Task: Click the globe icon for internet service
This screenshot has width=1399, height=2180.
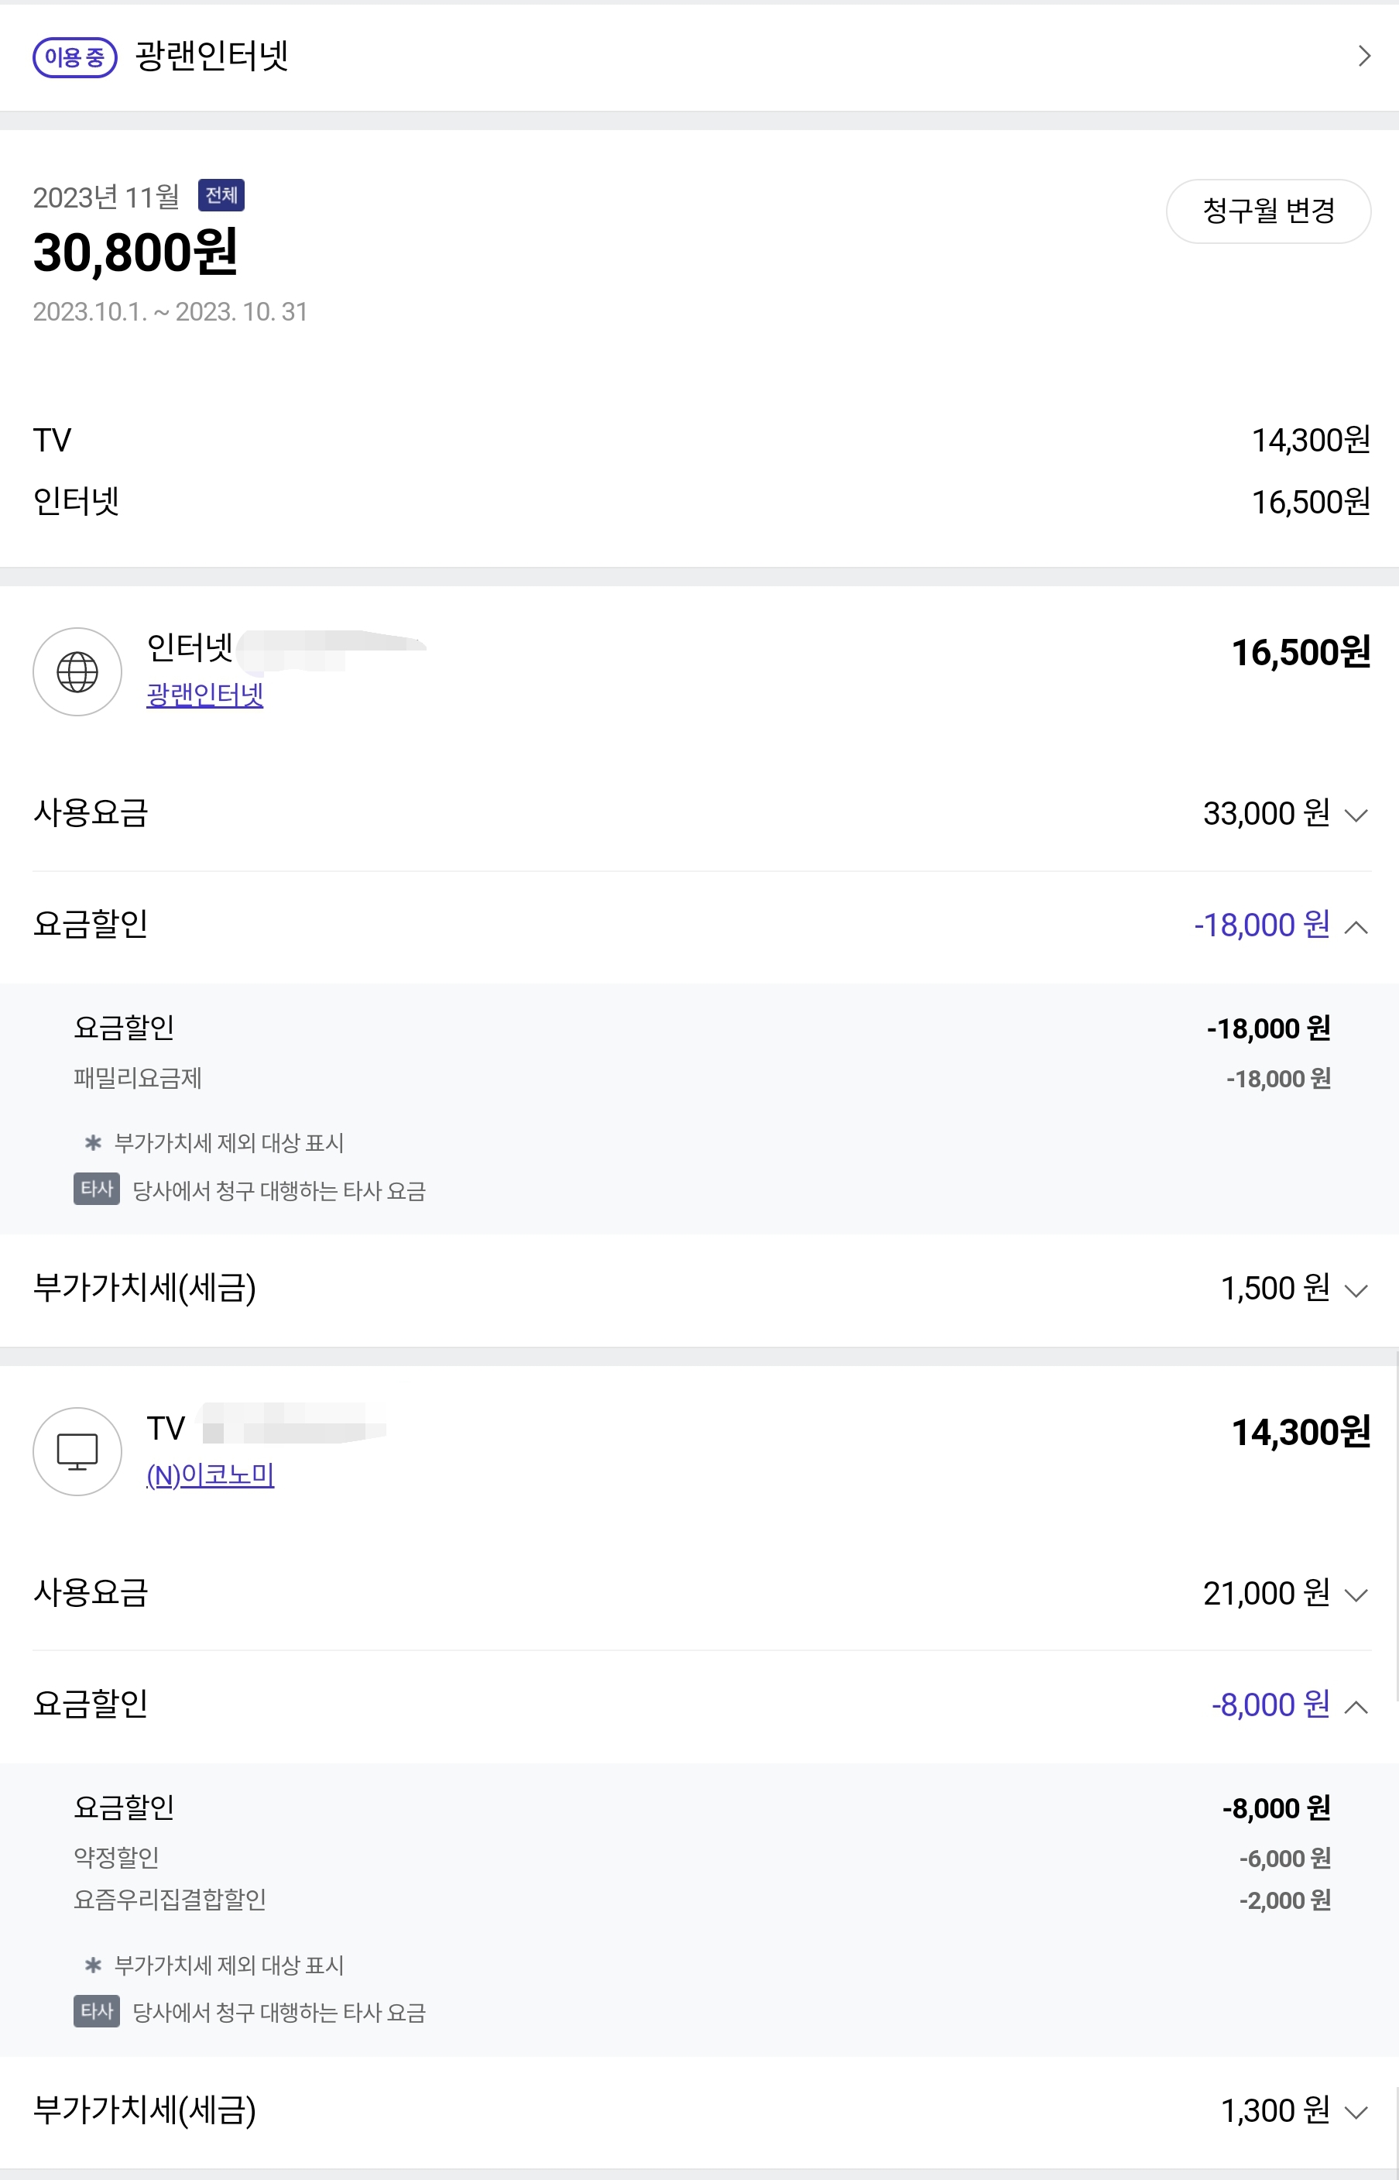Action: [x=77, y=672]
